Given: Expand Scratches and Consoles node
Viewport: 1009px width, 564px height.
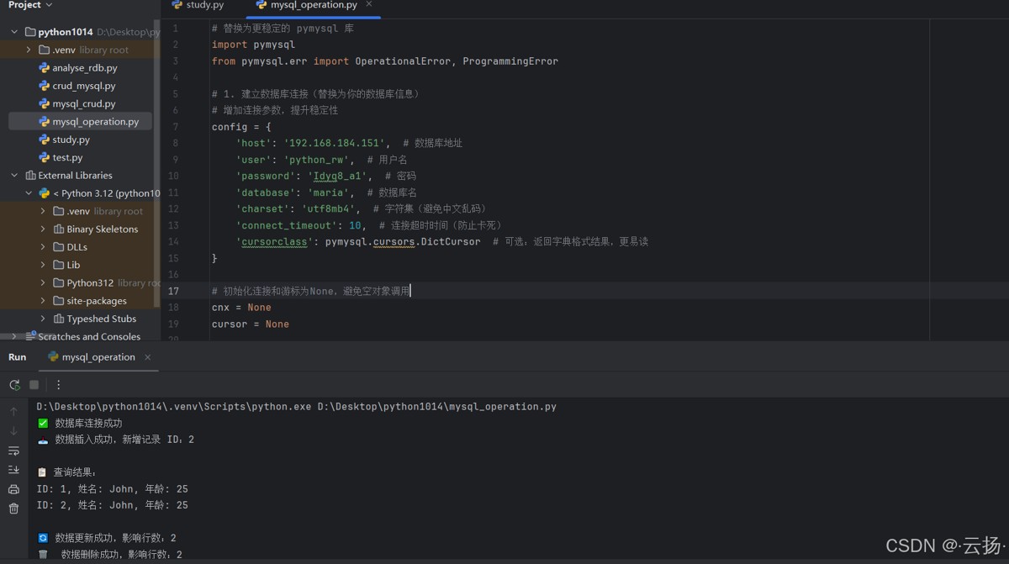Looking at the screenshot, I should [14, 336].
